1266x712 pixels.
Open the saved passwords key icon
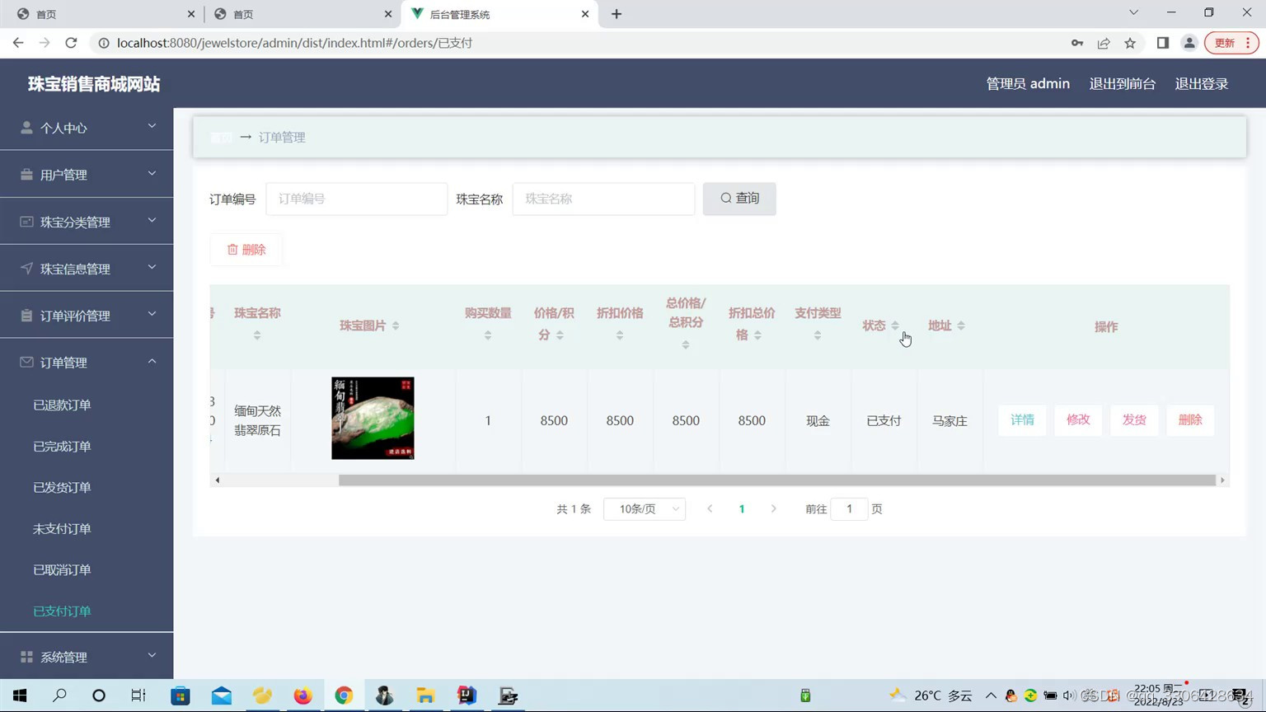pos(1077,43)
